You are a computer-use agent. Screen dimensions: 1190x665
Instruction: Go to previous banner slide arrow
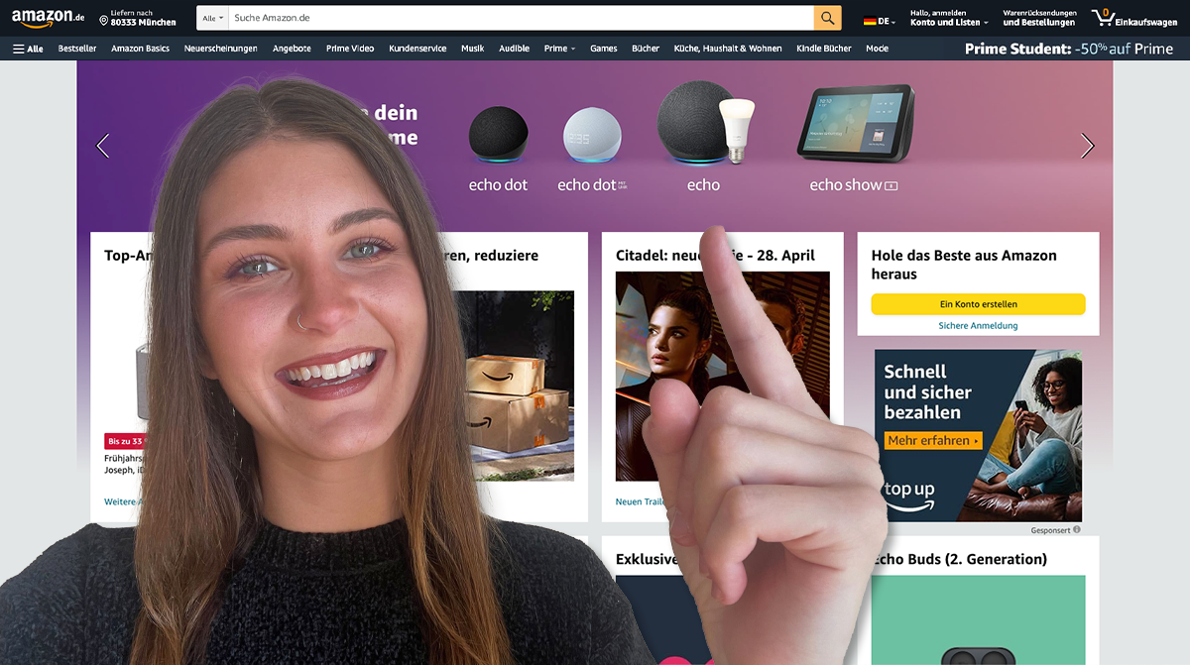102,146
